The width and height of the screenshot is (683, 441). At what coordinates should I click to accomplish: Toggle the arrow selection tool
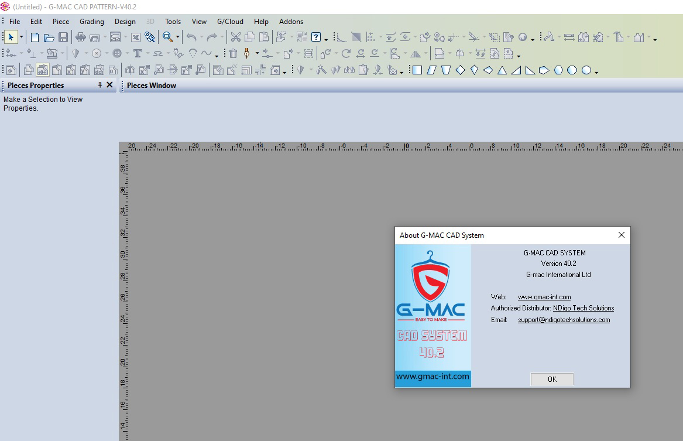(x=11, y=37)
